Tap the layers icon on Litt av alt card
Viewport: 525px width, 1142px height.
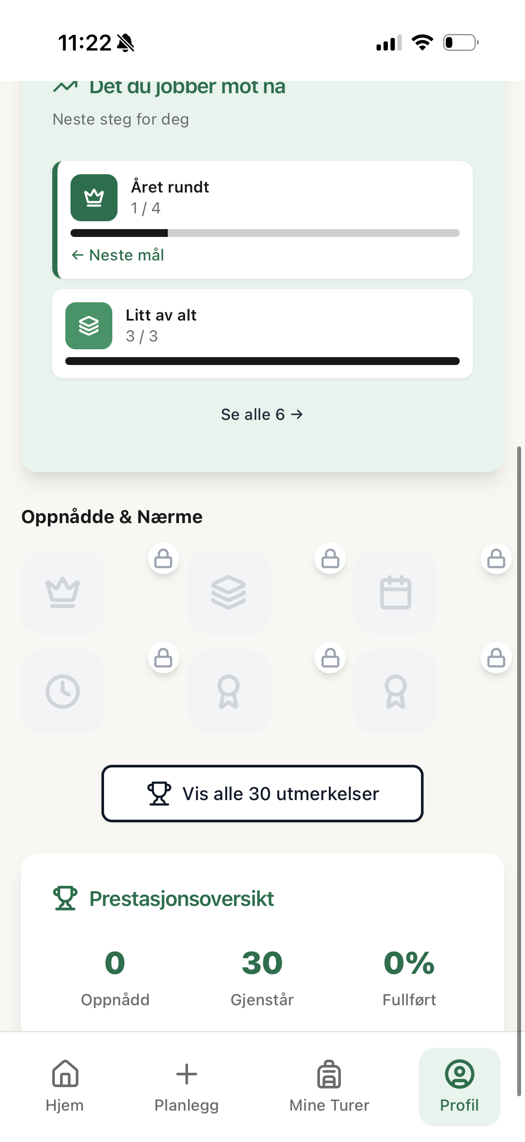tap(89, 326)
